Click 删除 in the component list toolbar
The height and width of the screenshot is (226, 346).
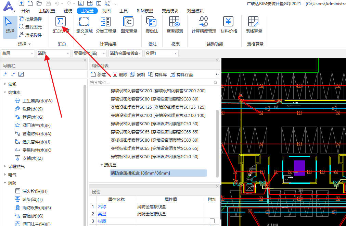pyautogui.click(x=120, y=74)
